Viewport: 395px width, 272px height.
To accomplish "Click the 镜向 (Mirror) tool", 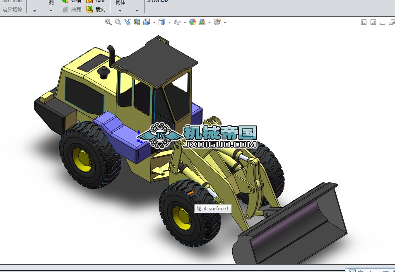I will pyautogui.click(x=96, y=10).
